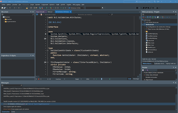Click macro play triangle in editor status bar
Image resolution: width=178 pixels, height=113 pixels.
37,79
